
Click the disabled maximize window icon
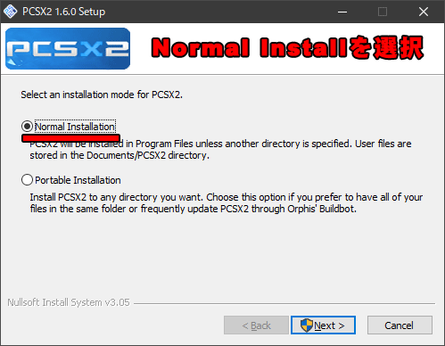pos(383,12)
